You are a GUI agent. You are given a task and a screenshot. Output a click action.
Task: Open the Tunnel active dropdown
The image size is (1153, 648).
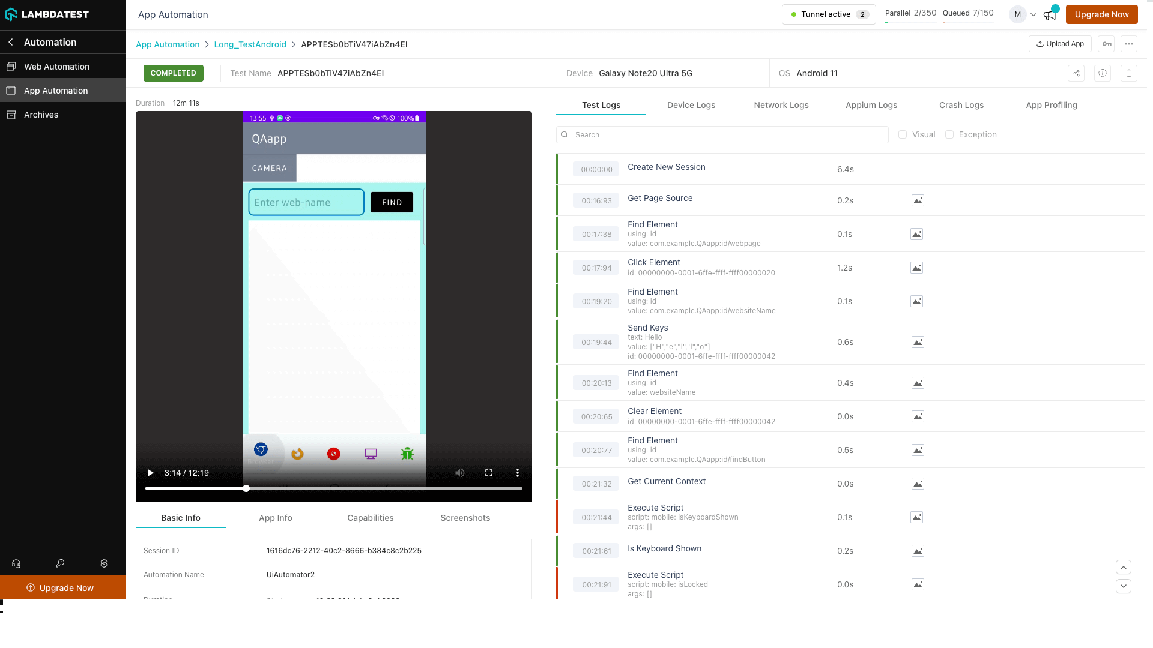[x=829, y=14]
